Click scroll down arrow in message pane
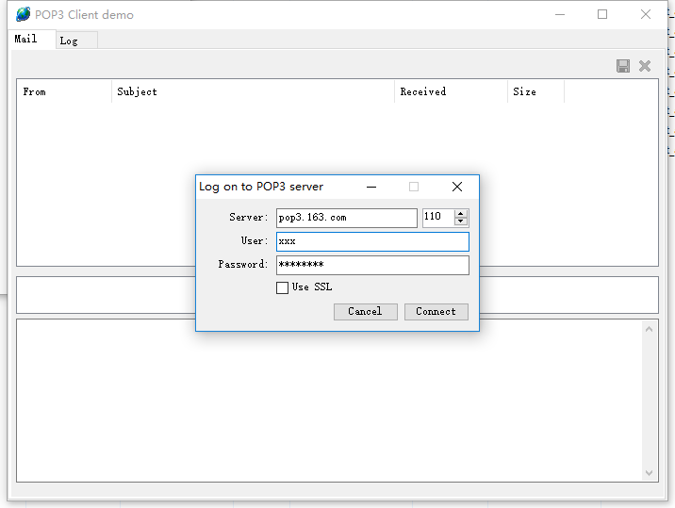Viewport: 675px width, 508px height. tap(650, 473)
